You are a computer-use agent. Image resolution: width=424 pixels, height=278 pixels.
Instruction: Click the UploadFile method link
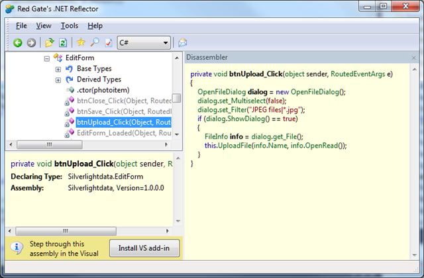point(235,146)
